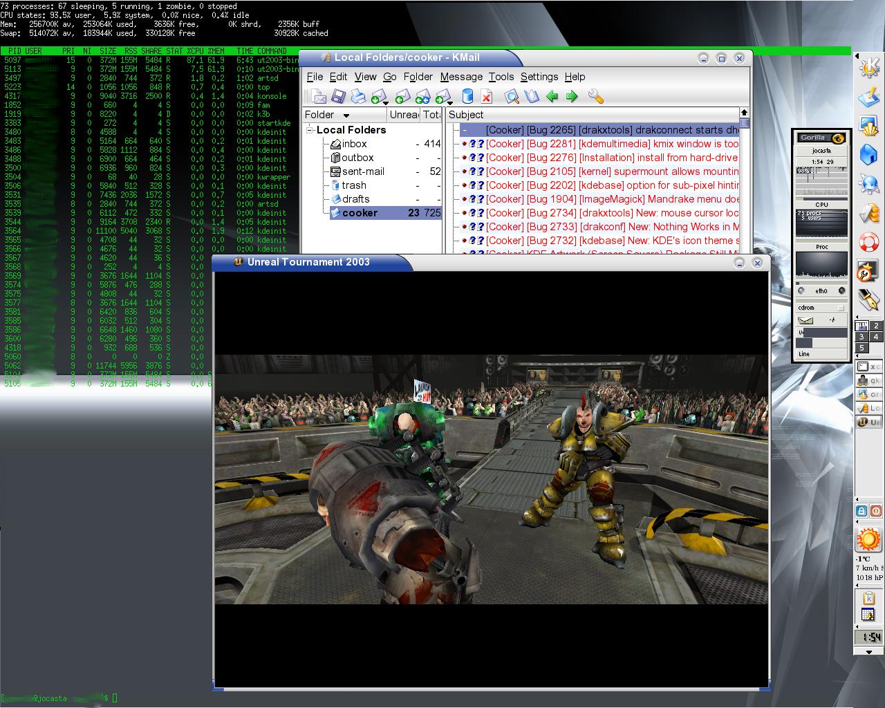885x708 pixels.
Task: Toggle the cdrom mount checkbox in GKrellM
Action: click(841, 308)
